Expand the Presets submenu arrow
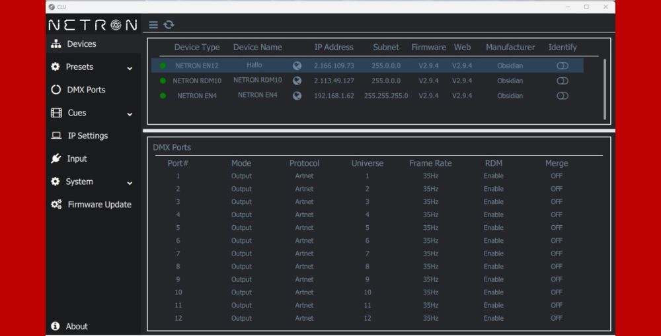 (x=130, y=68)
